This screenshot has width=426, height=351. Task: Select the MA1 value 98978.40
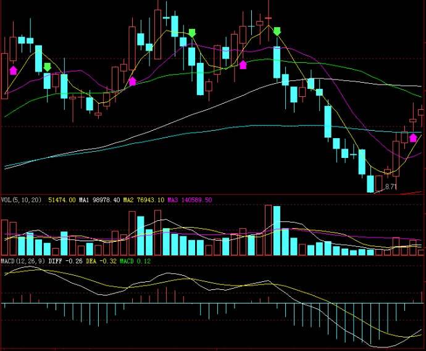(x=106, y=200)
